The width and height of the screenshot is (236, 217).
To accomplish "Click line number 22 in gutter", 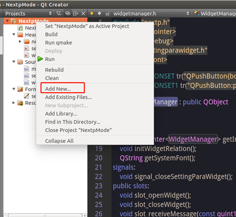I will [x=99, y=177].
